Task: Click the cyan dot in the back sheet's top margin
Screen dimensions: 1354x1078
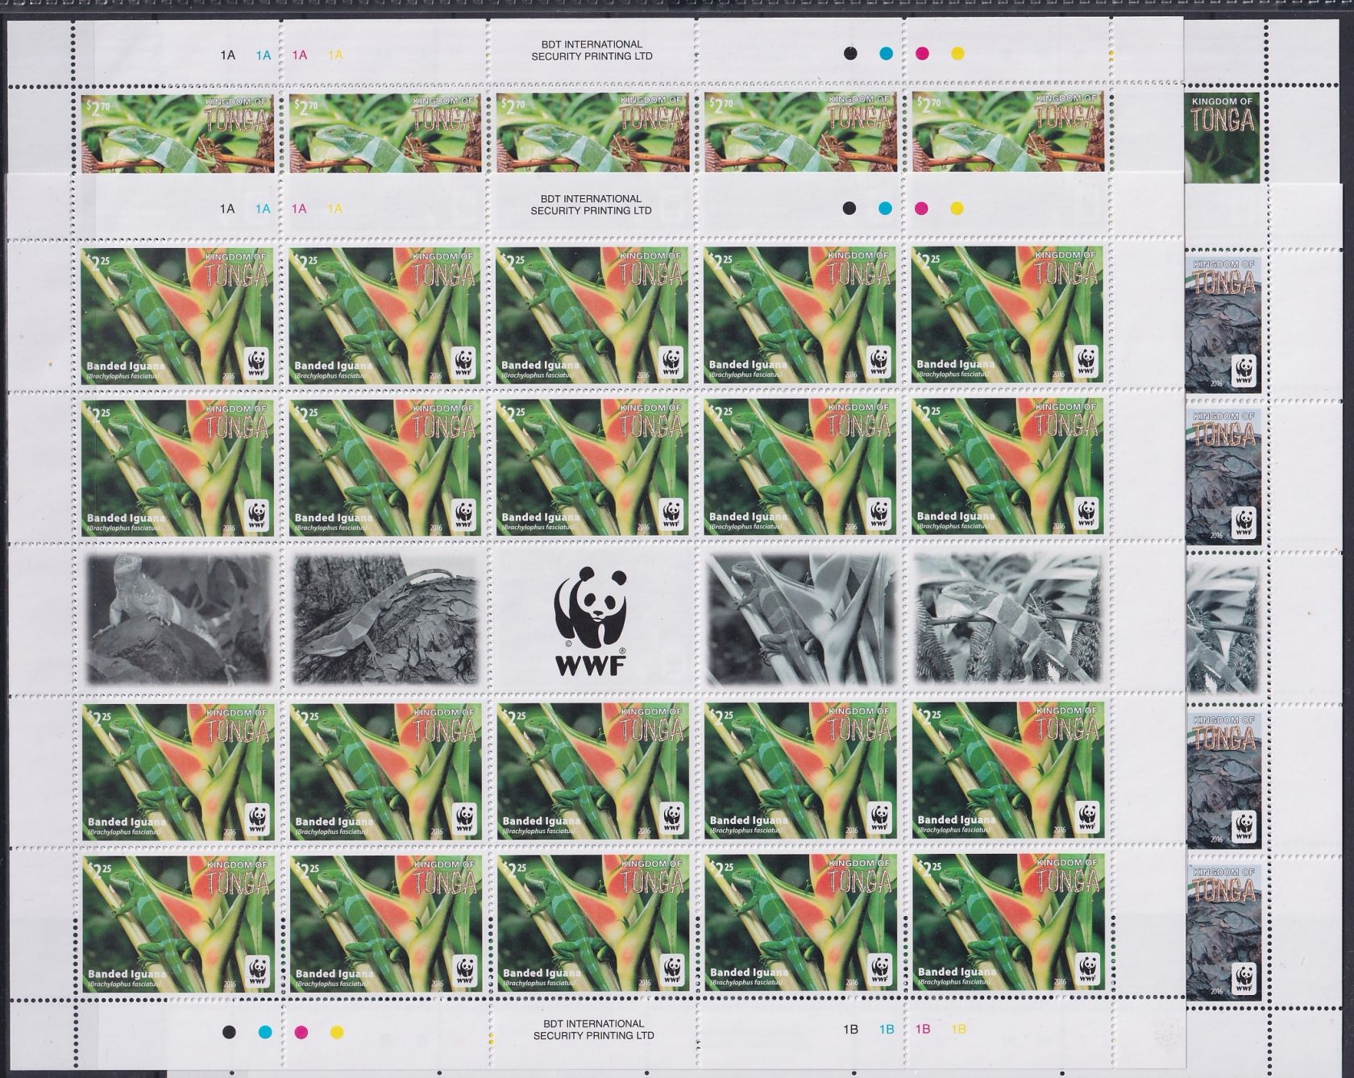Action: pos(885,54)
